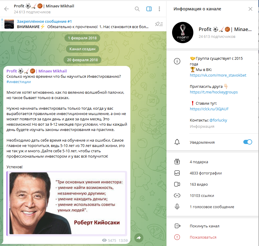Click the message views eye icon
Image resolution: width=259 pixels, height=246 pixels.
coord(104,240)
